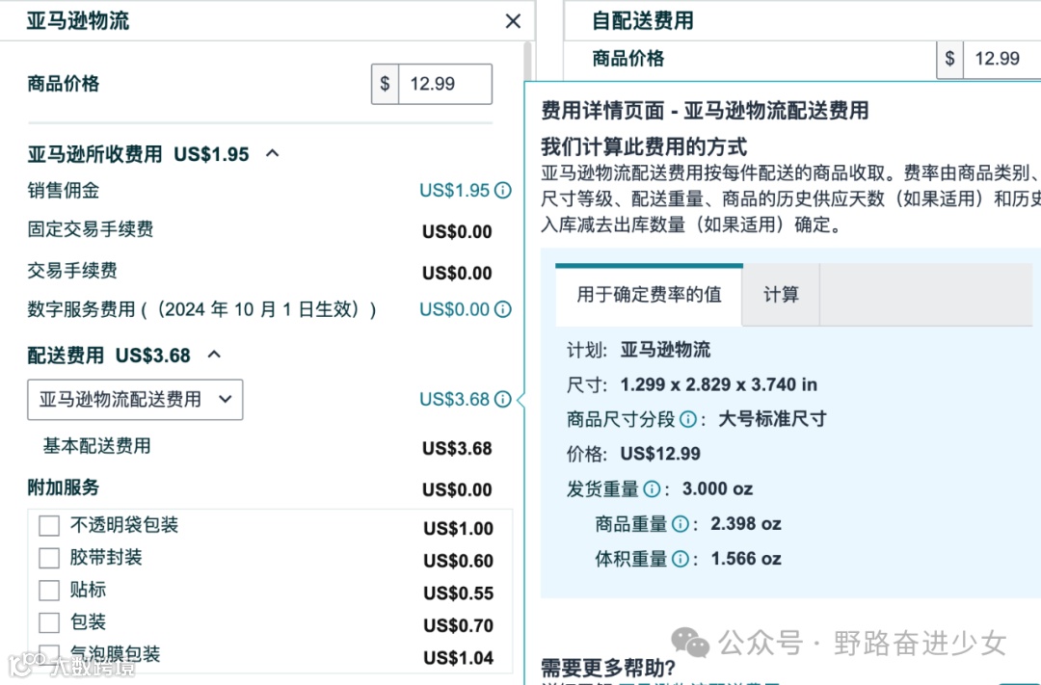Click the US$1.00 不透明袋包装 price

click(x=458, y=528)
